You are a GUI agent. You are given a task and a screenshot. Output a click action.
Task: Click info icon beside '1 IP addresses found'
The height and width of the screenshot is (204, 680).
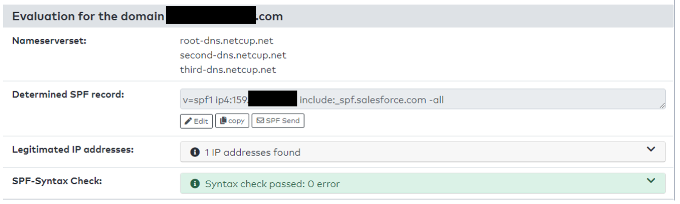(x=195, y=152)
